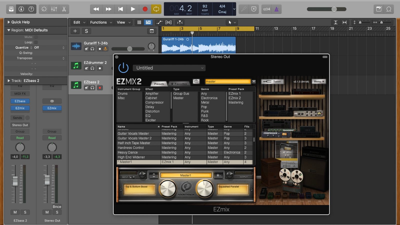Disable record arm on EZbass 2 track
The height and width of the screenshot is (225, 400).
[100, 88]
